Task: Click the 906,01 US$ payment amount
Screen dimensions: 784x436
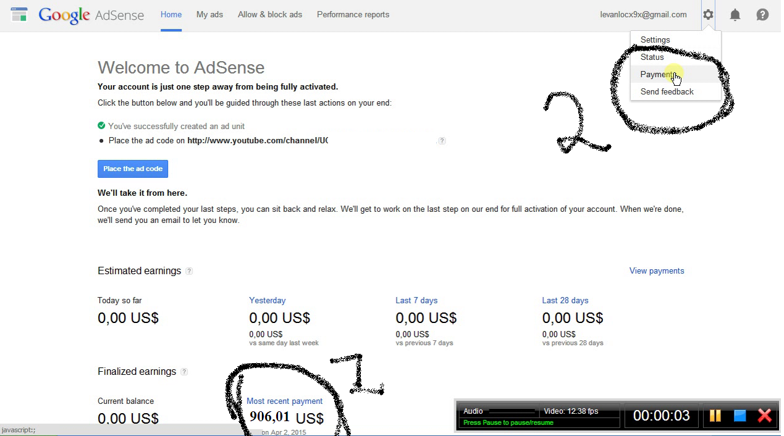Action: point(287,417)
